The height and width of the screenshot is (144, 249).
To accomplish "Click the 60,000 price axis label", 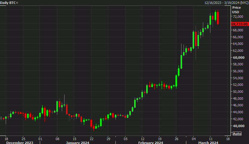I will pyautogui.click(x=238, y=58).
